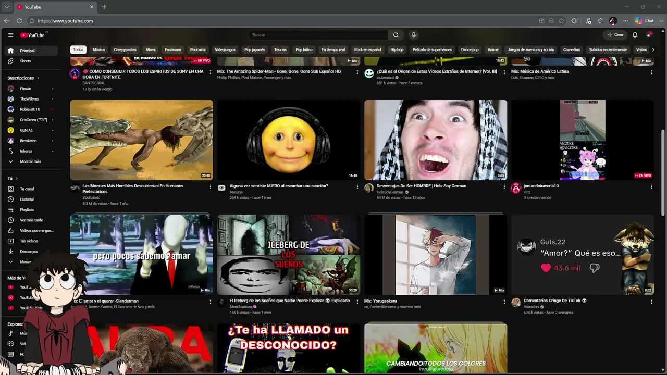The image size is (667, 375).
Task: Go to Shorts in the sidebar
Action: (x=31, y=61)
